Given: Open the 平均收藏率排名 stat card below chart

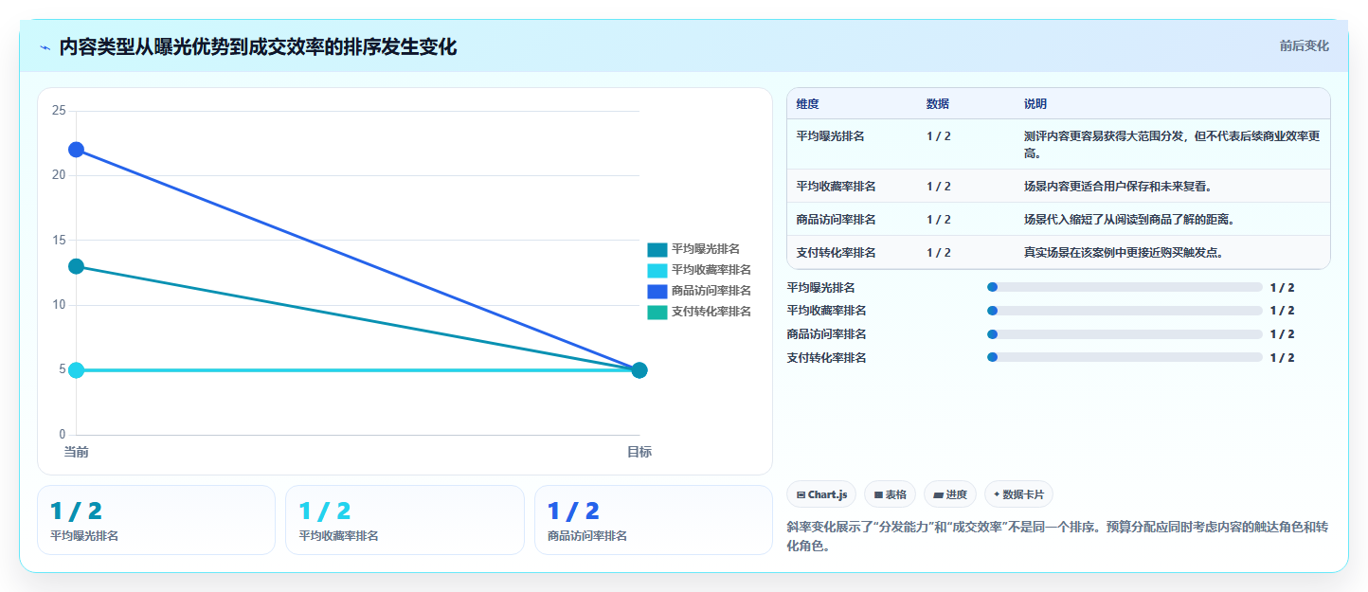Looking at the screenshot, I should (405, 520).
